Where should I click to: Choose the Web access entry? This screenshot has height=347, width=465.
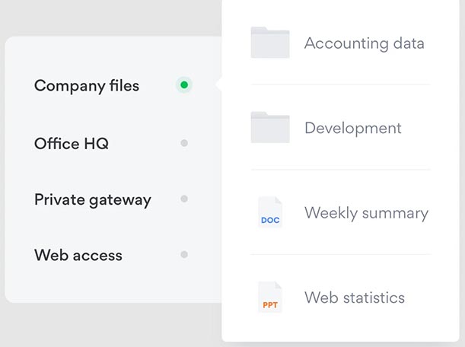click(x=78, y=256)
